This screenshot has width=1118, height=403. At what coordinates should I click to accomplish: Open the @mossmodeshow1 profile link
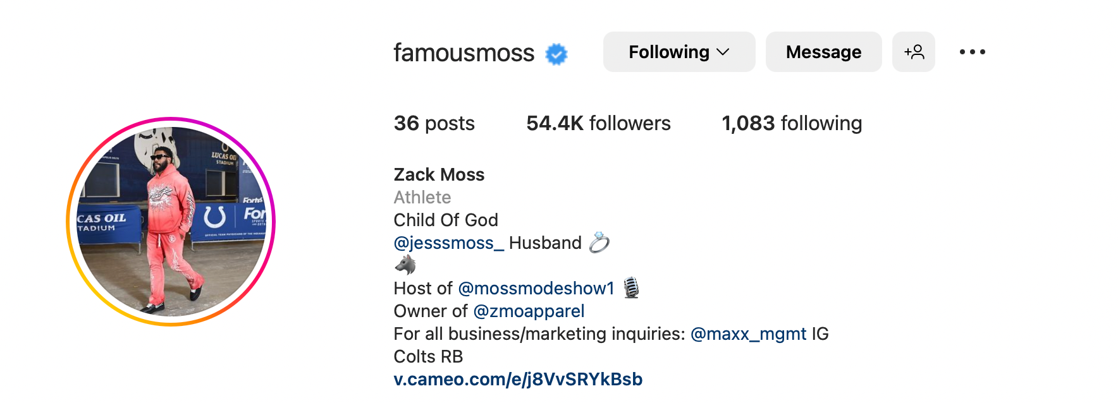pyautogui.click(x=536, y=288)
